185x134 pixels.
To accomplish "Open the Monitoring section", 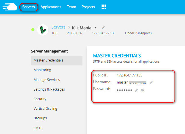I will pyautogui.click(x=42, y=70).
